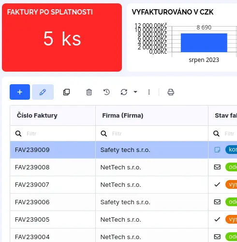Sort by Číslo Faktury column header
The image size is (237, 242).
coord(37,116)
